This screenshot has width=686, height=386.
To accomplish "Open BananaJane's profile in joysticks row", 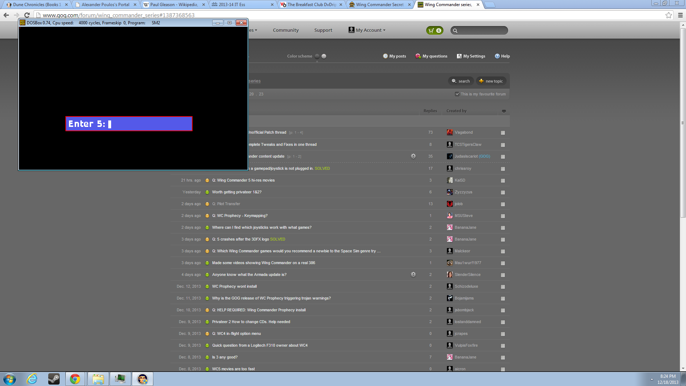I will [465, 227].
